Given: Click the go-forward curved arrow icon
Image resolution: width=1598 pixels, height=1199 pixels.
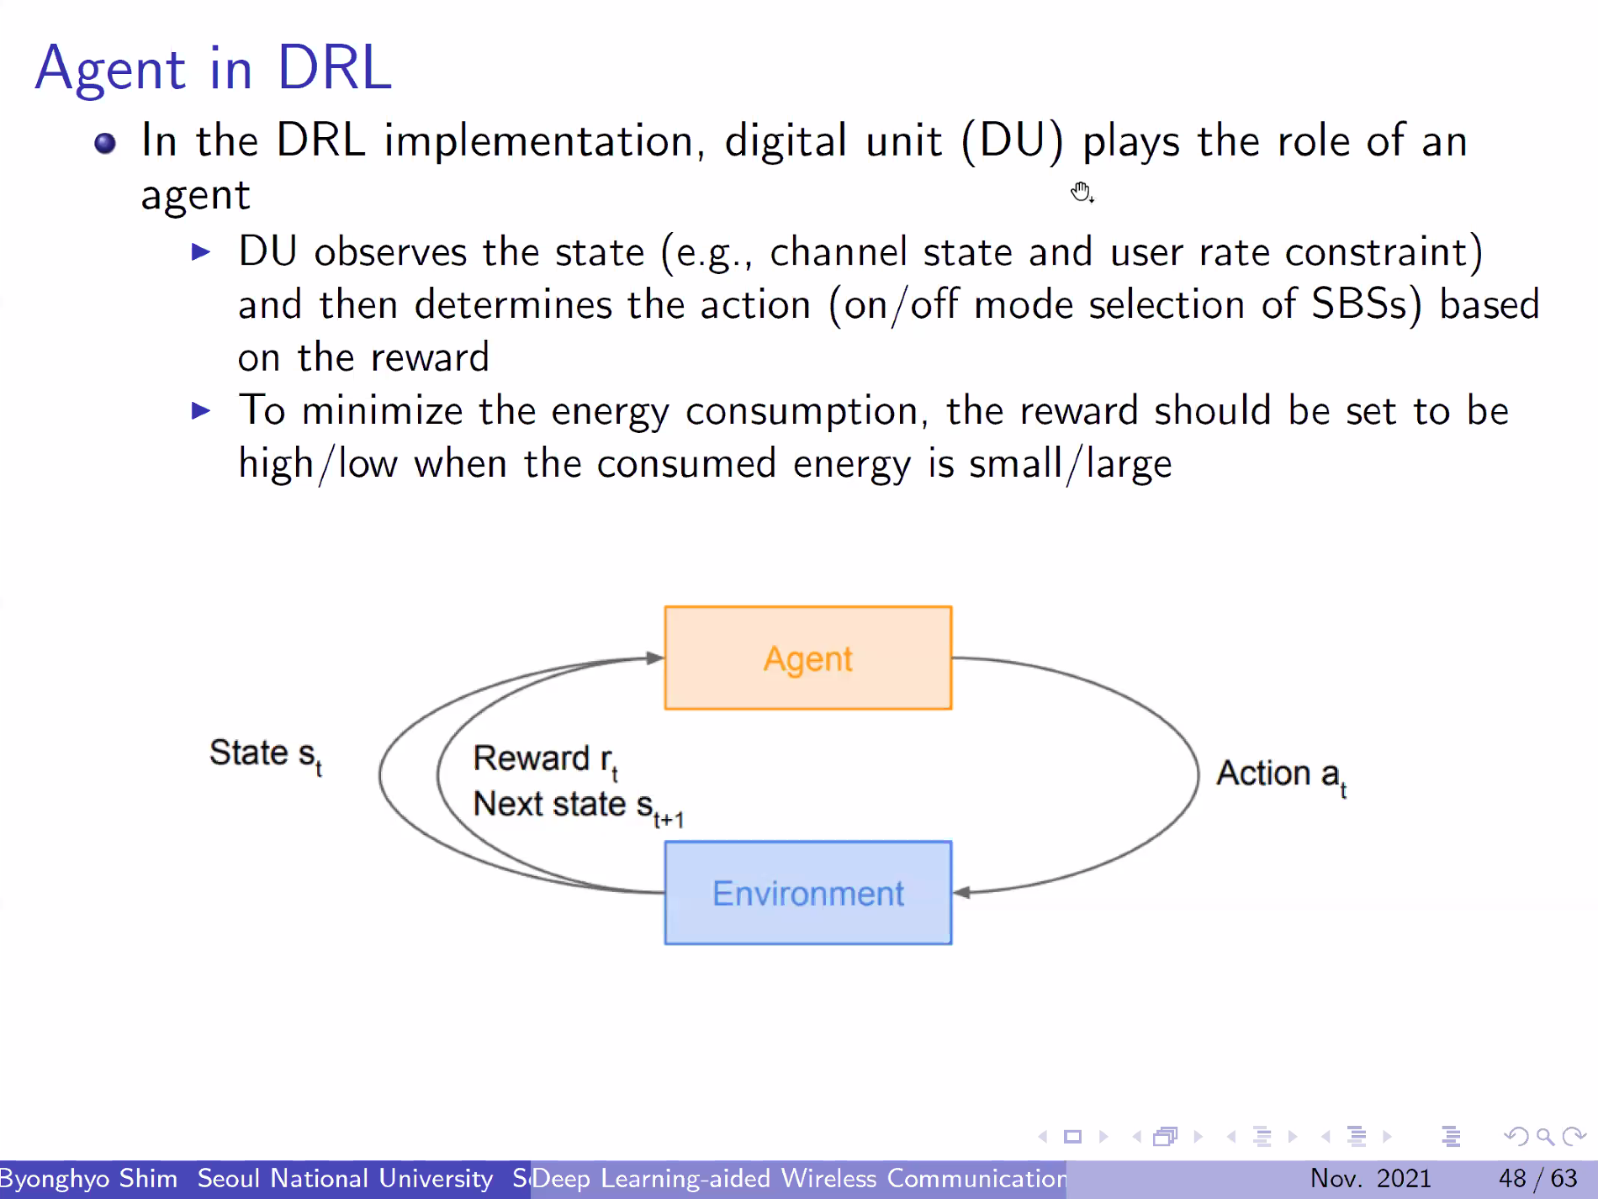Looking at the screenshot, I should click(x=1574, y=1137).
